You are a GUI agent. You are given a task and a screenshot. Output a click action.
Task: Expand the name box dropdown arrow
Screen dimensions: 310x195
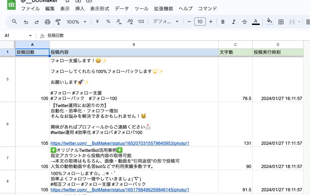tap(30, 35)
